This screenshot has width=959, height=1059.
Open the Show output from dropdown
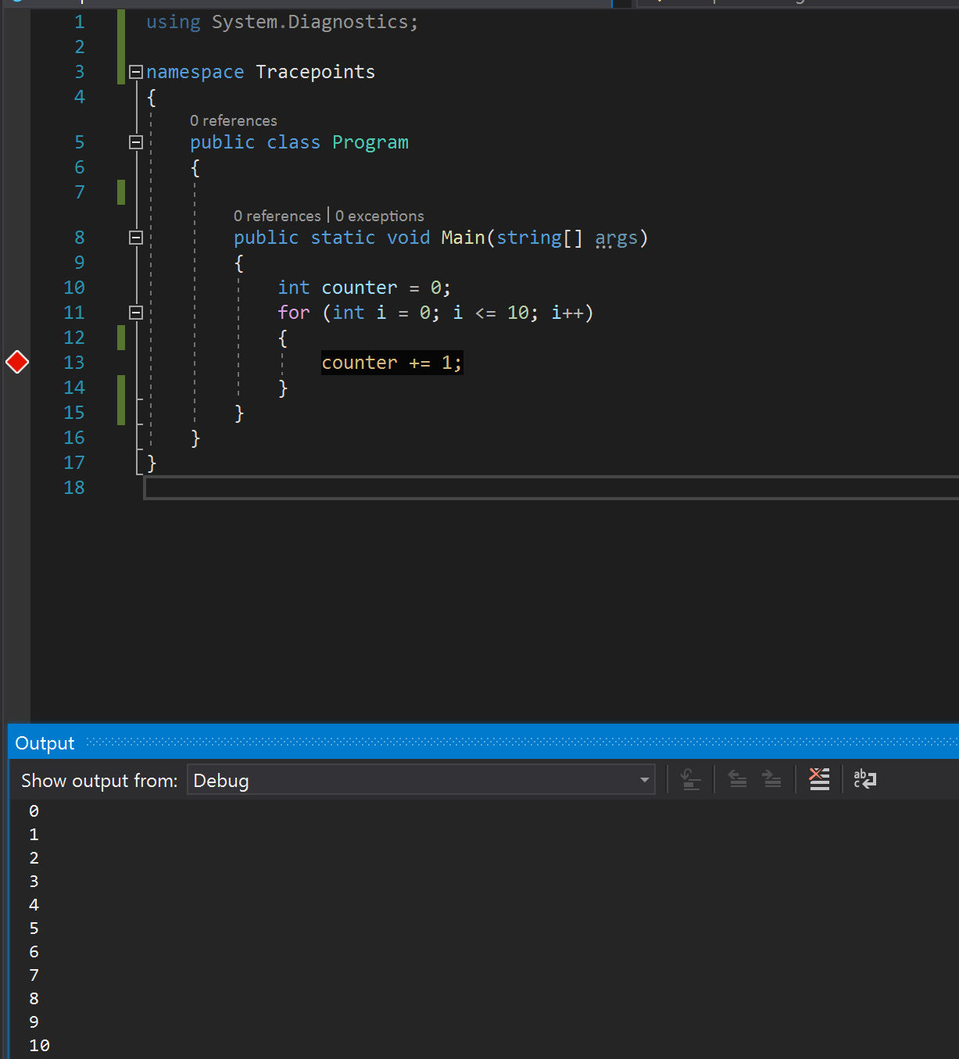[643, 779]
